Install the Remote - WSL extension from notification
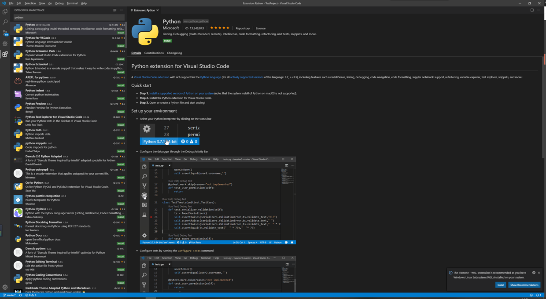 [501, 285]
